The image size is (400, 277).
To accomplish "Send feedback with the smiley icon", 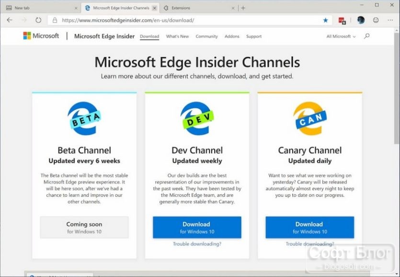I will tap(376, 20).
